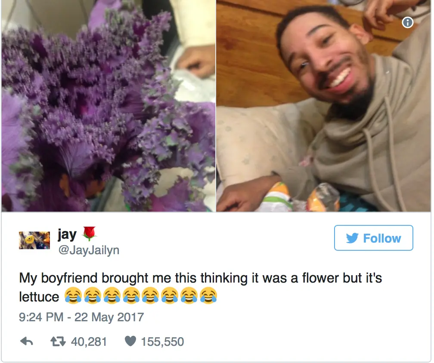Click the Twitter bird icon in Follow
This screenshot has width=434, height=363.
click(x=352, y=238)
